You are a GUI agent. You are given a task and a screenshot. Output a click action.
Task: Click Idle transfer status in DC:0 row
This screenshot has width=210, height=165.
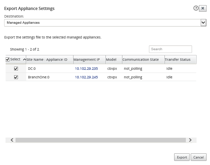click(x=169, y=69)
